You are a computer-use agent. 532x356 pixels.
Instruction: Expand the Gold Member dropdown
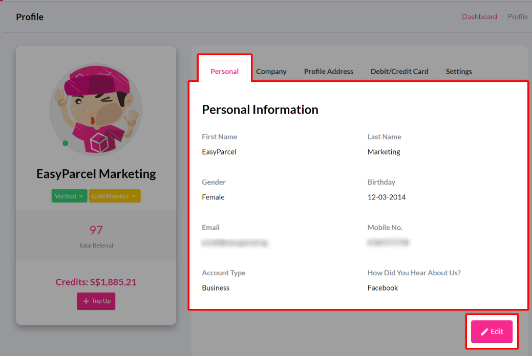click(x=114, y=196)
